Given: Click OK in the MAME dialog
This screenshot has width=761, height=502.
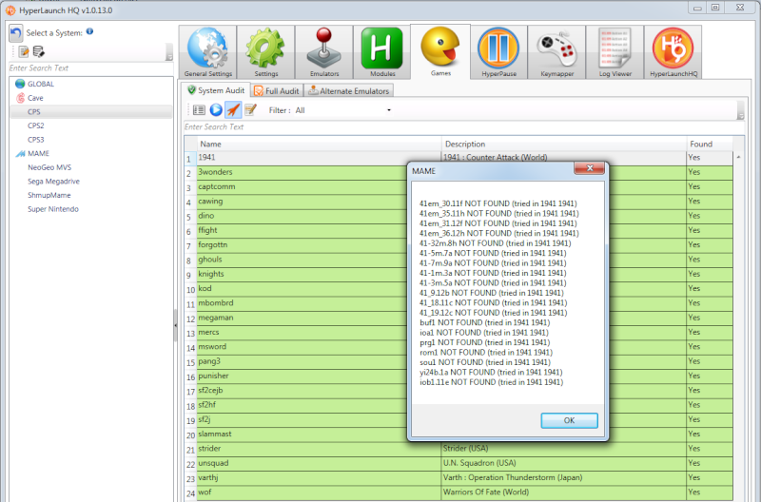Looking at the screenshot, I should [x=569, y=420].
